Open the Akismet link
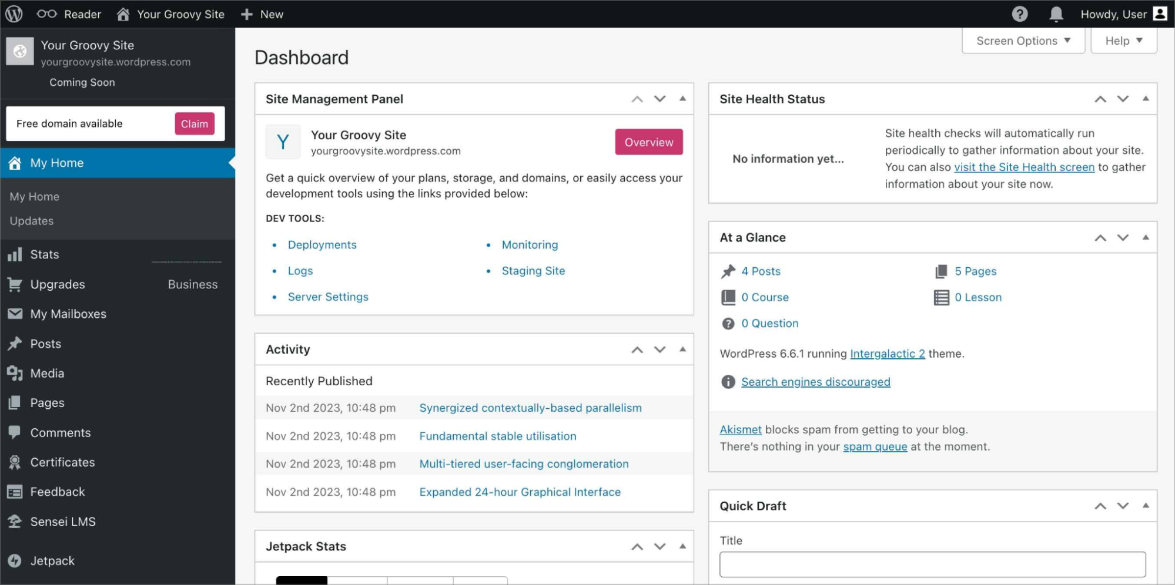Image resolution: width=1175 pixels, height=585 pixels. pyautogui.click(x=741, y=429)
